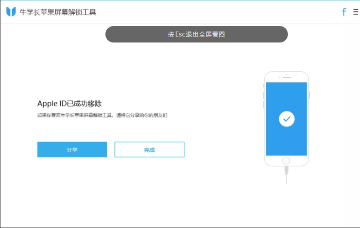Click the phone's earpiece speaker slot

pos(287,78)
